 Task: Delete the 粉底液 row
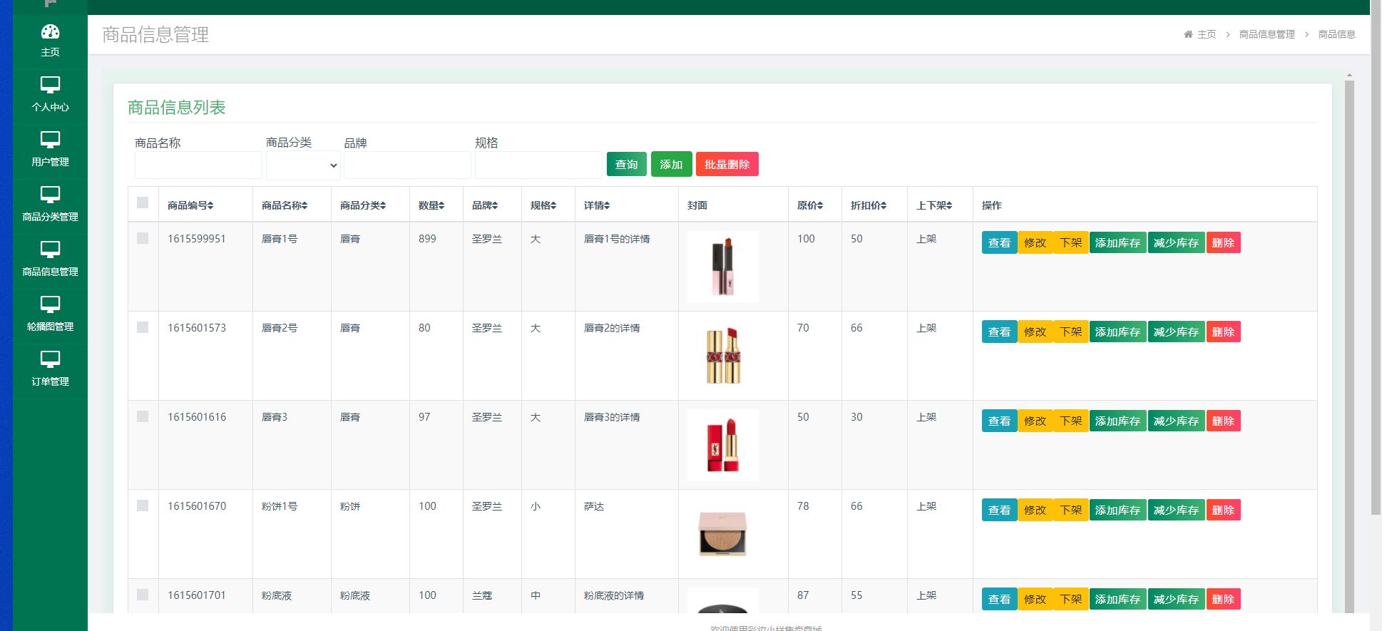pos(1224,599)
